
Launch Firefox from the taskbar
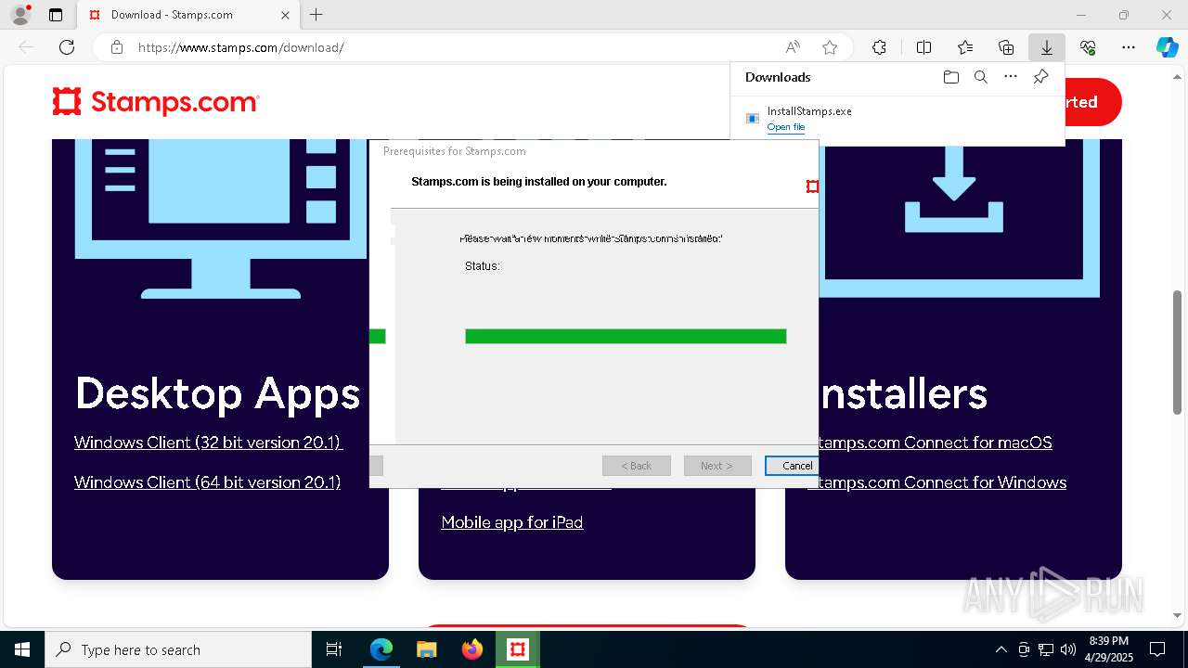pos(472,649)
